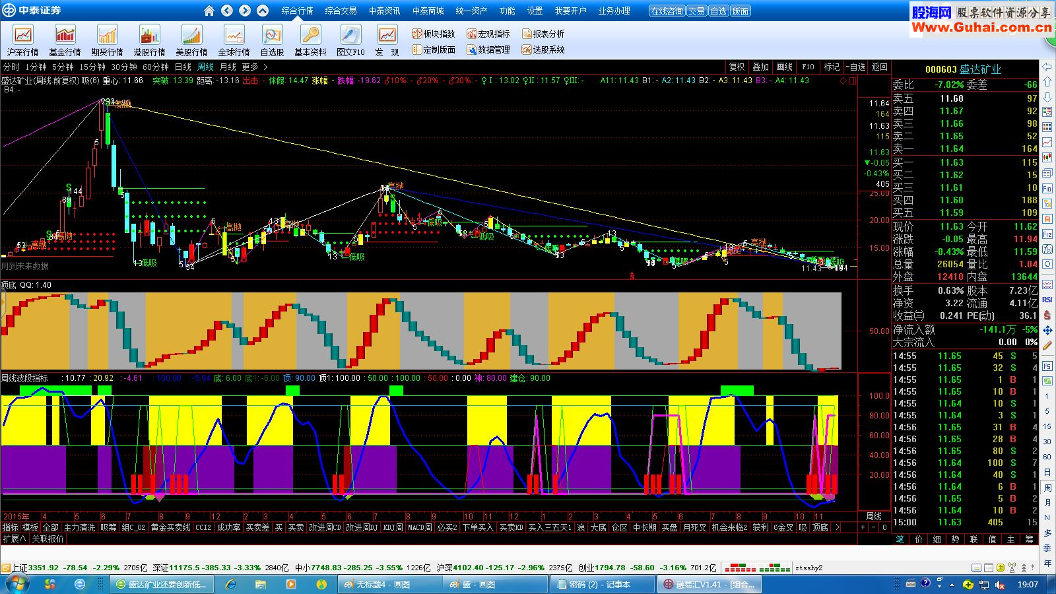
Task: Open 盛达矿业还要创新低 taskbar window
Action: pyautogui.click(x=161, y=584)
